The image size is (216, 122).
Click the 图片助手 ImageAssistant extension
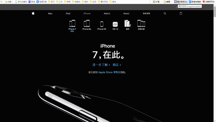point(181,2)
